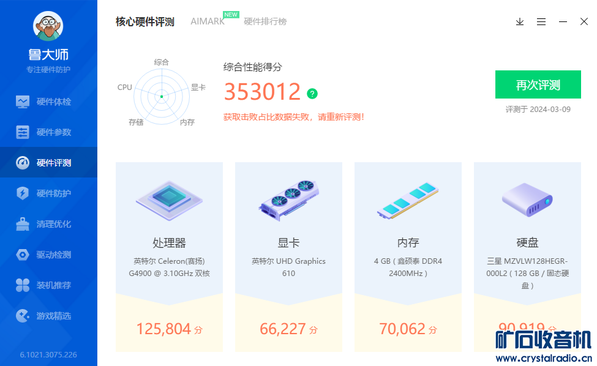
Task: Click the 硬盘 drive illustration
Action: pyautogui.click(x=527, y=200)
